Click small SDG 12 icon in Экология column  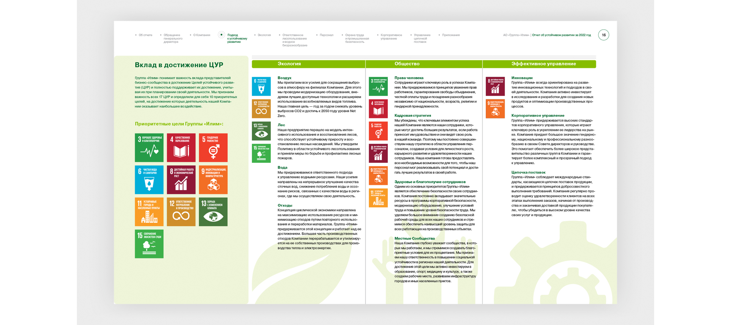261,109
